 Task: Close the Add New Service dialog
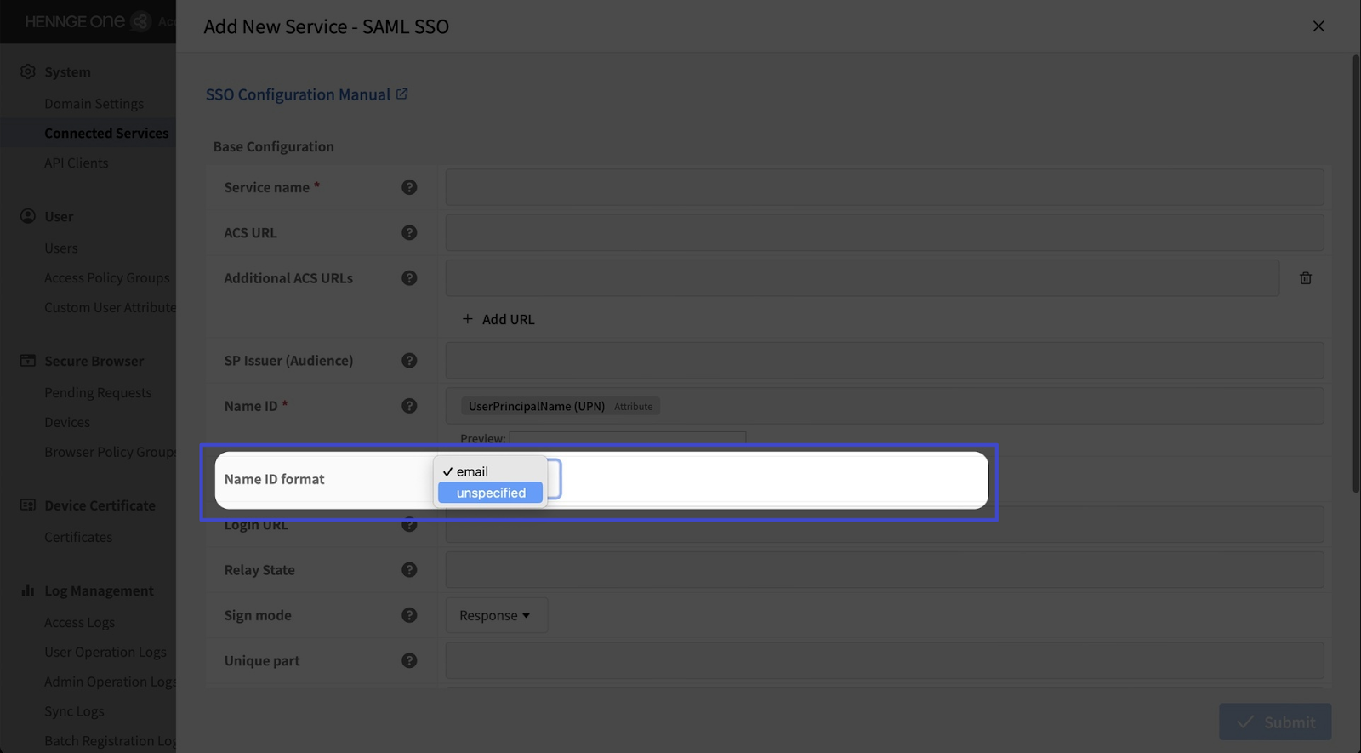(x=1318, y=26)
